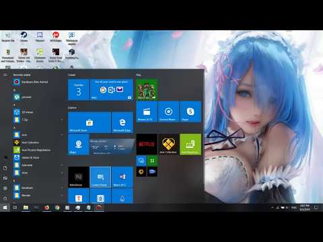Open the small gold-ring black tile
This screenshot has height=242, width=323.
(x=141, y=171)
